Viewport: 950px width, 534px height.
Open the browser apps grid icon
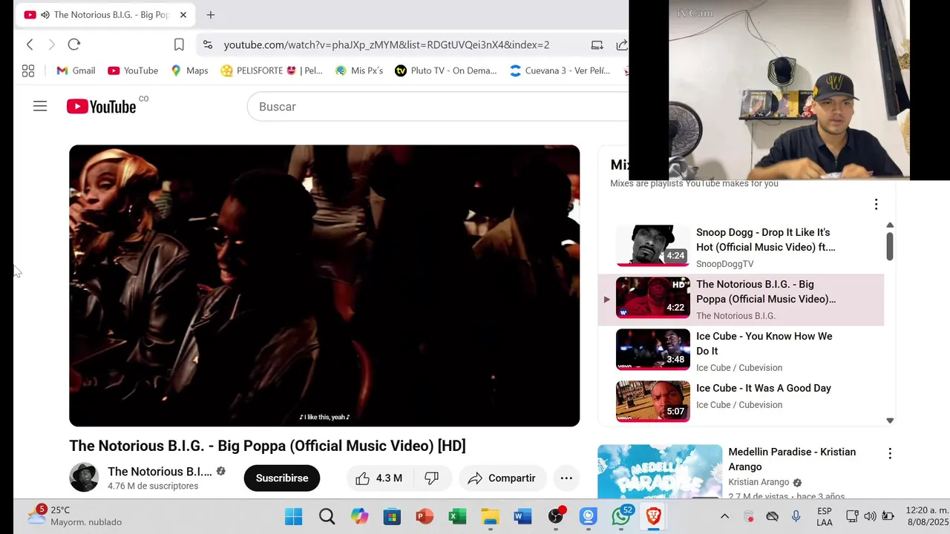click(x=28, y=70)
